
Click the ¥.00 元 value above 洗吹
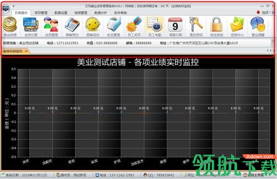coord(30,108)
